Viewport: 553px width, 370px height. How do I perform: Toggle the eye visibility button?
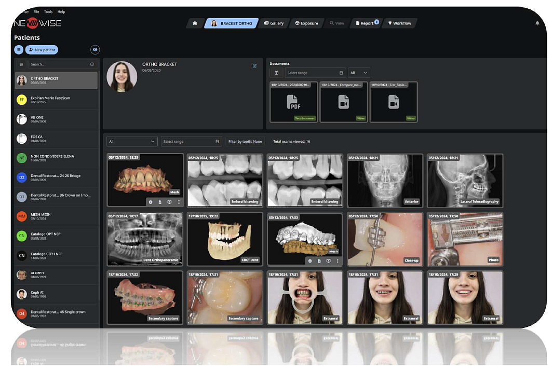click(x=95, y=50)
